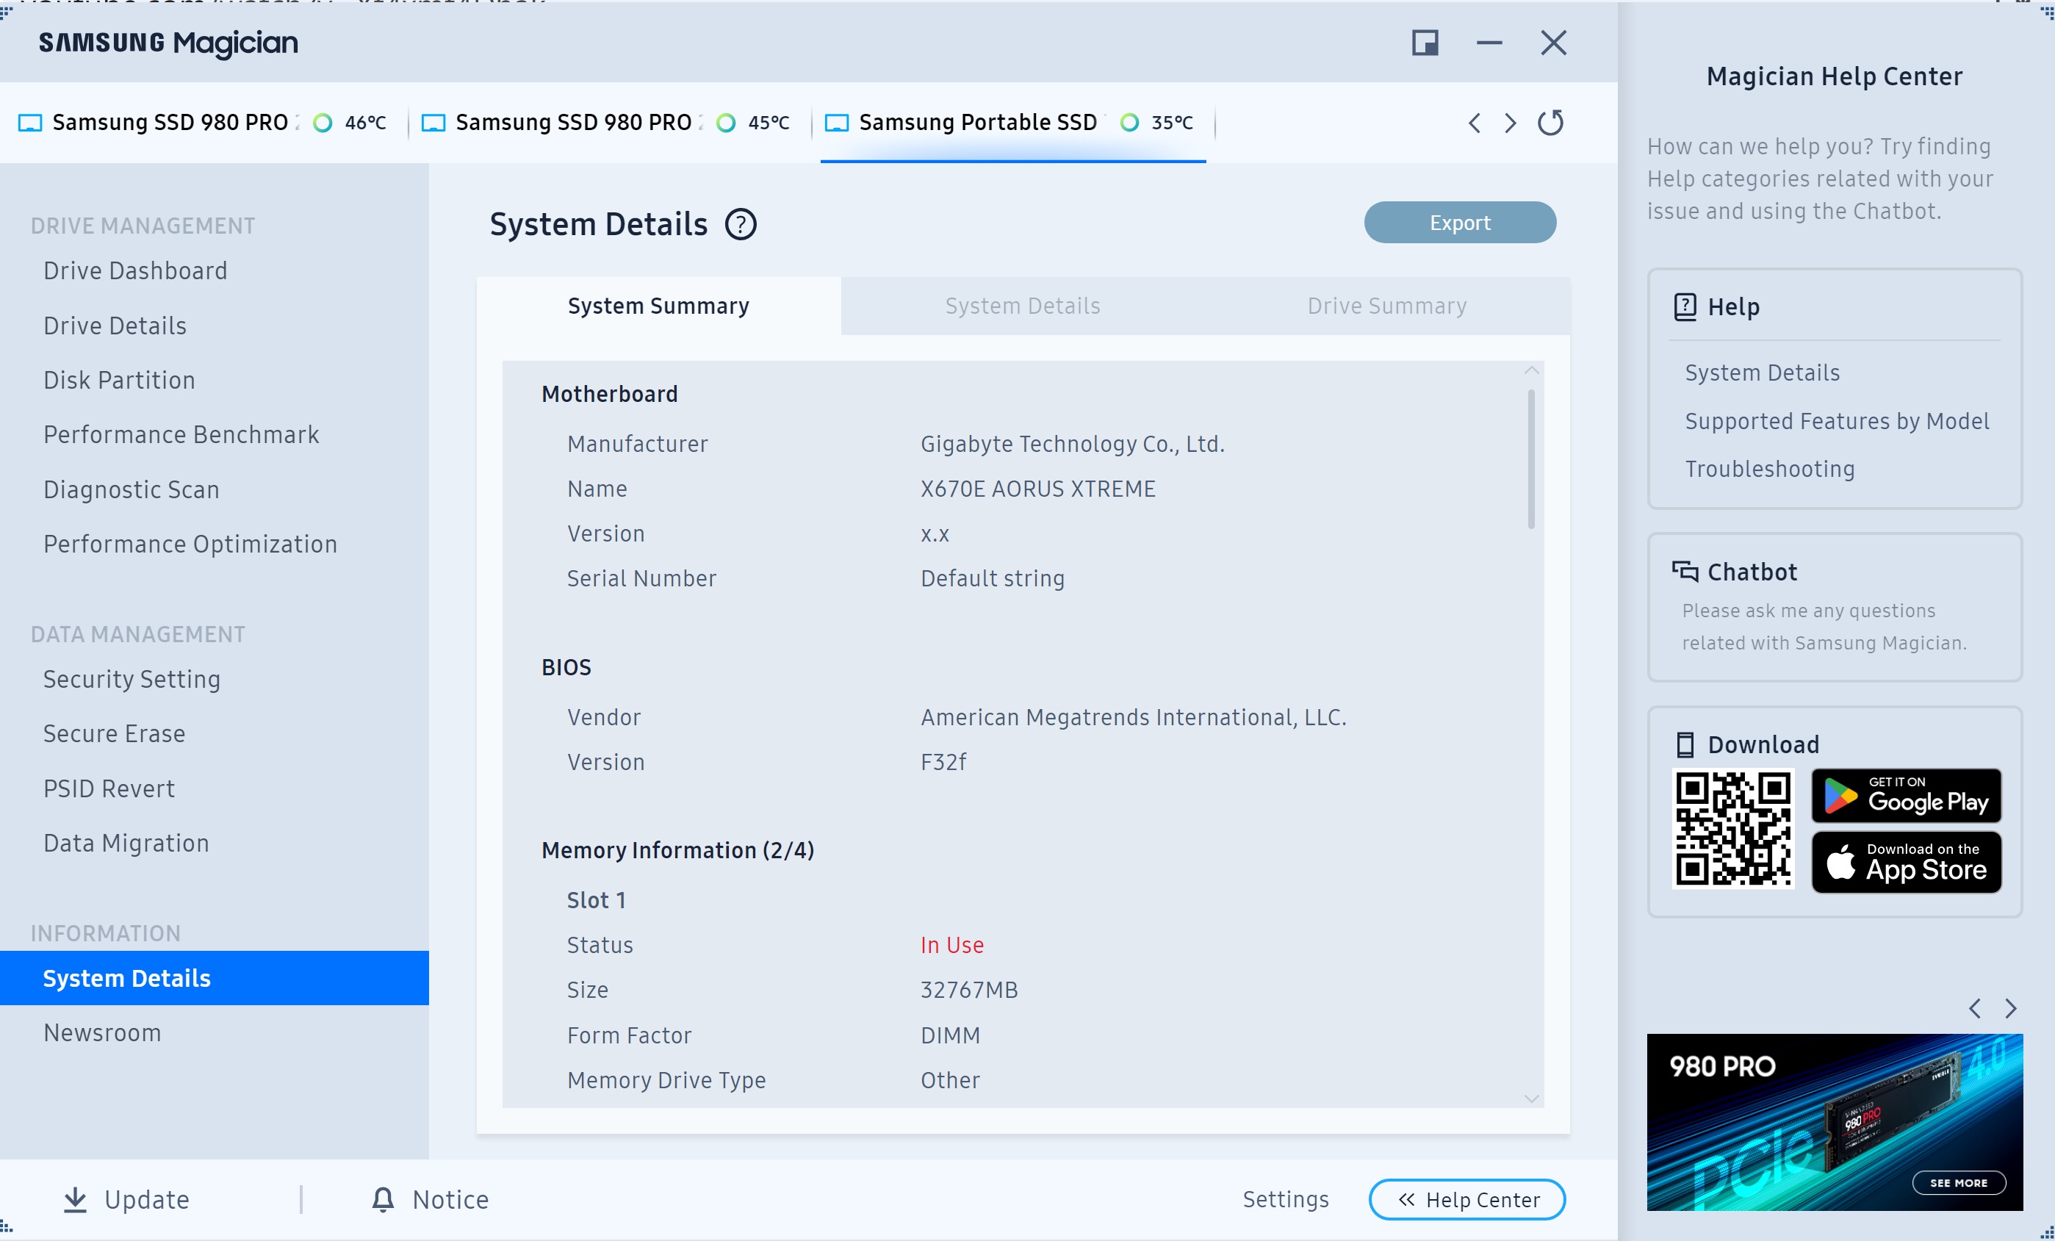Click the Notice label in the bottom bar
The width and height of the screenshot is (2055, 1244).
click(x=450, y=1200)
